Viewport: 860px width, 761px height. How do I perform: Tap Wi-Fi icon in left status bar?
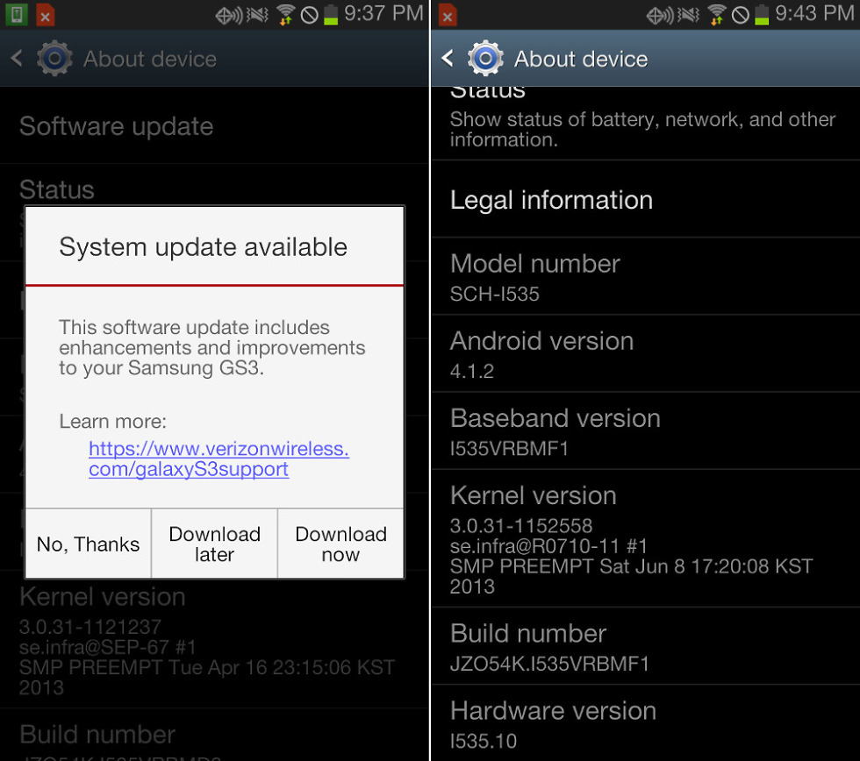(x=285, y=14)
